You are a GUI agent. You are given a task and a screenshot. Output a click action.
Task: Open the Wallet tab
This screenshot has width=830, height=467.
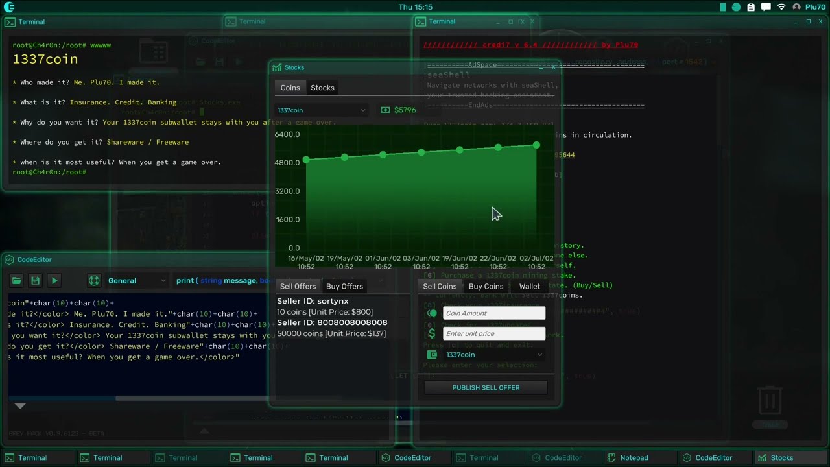(529, 286)
